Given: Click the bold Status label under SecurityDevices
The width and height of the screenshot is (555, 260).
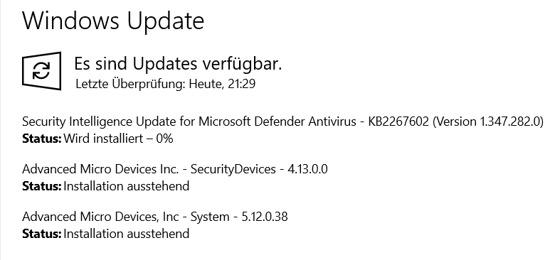Looking at the screenshot, I should point(42,186).
